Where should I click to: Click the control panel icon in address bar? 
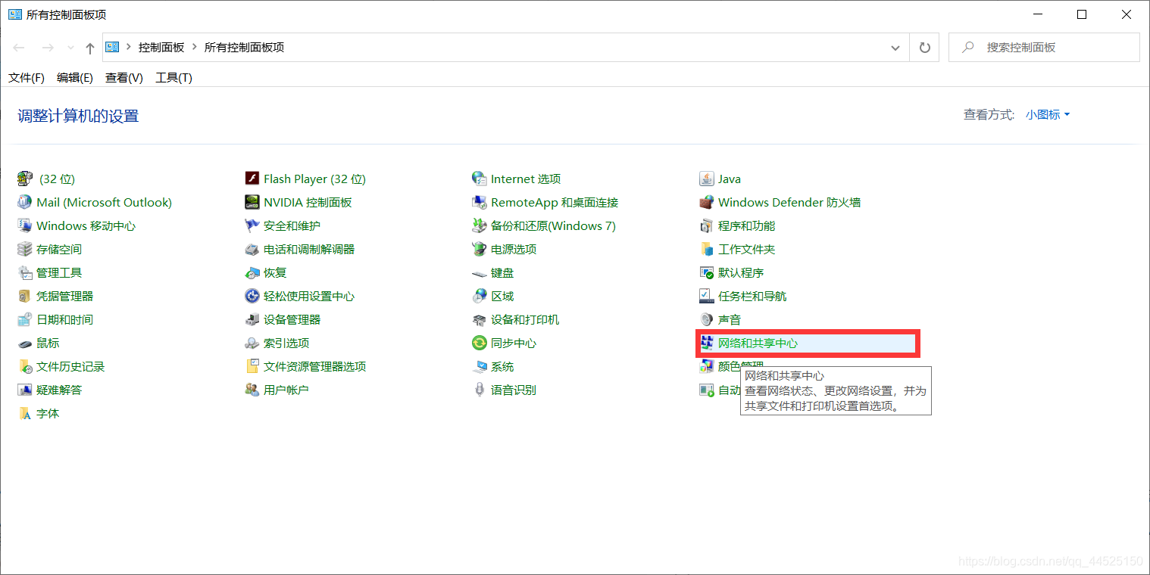pyautogui.click(x=112, y=47)
